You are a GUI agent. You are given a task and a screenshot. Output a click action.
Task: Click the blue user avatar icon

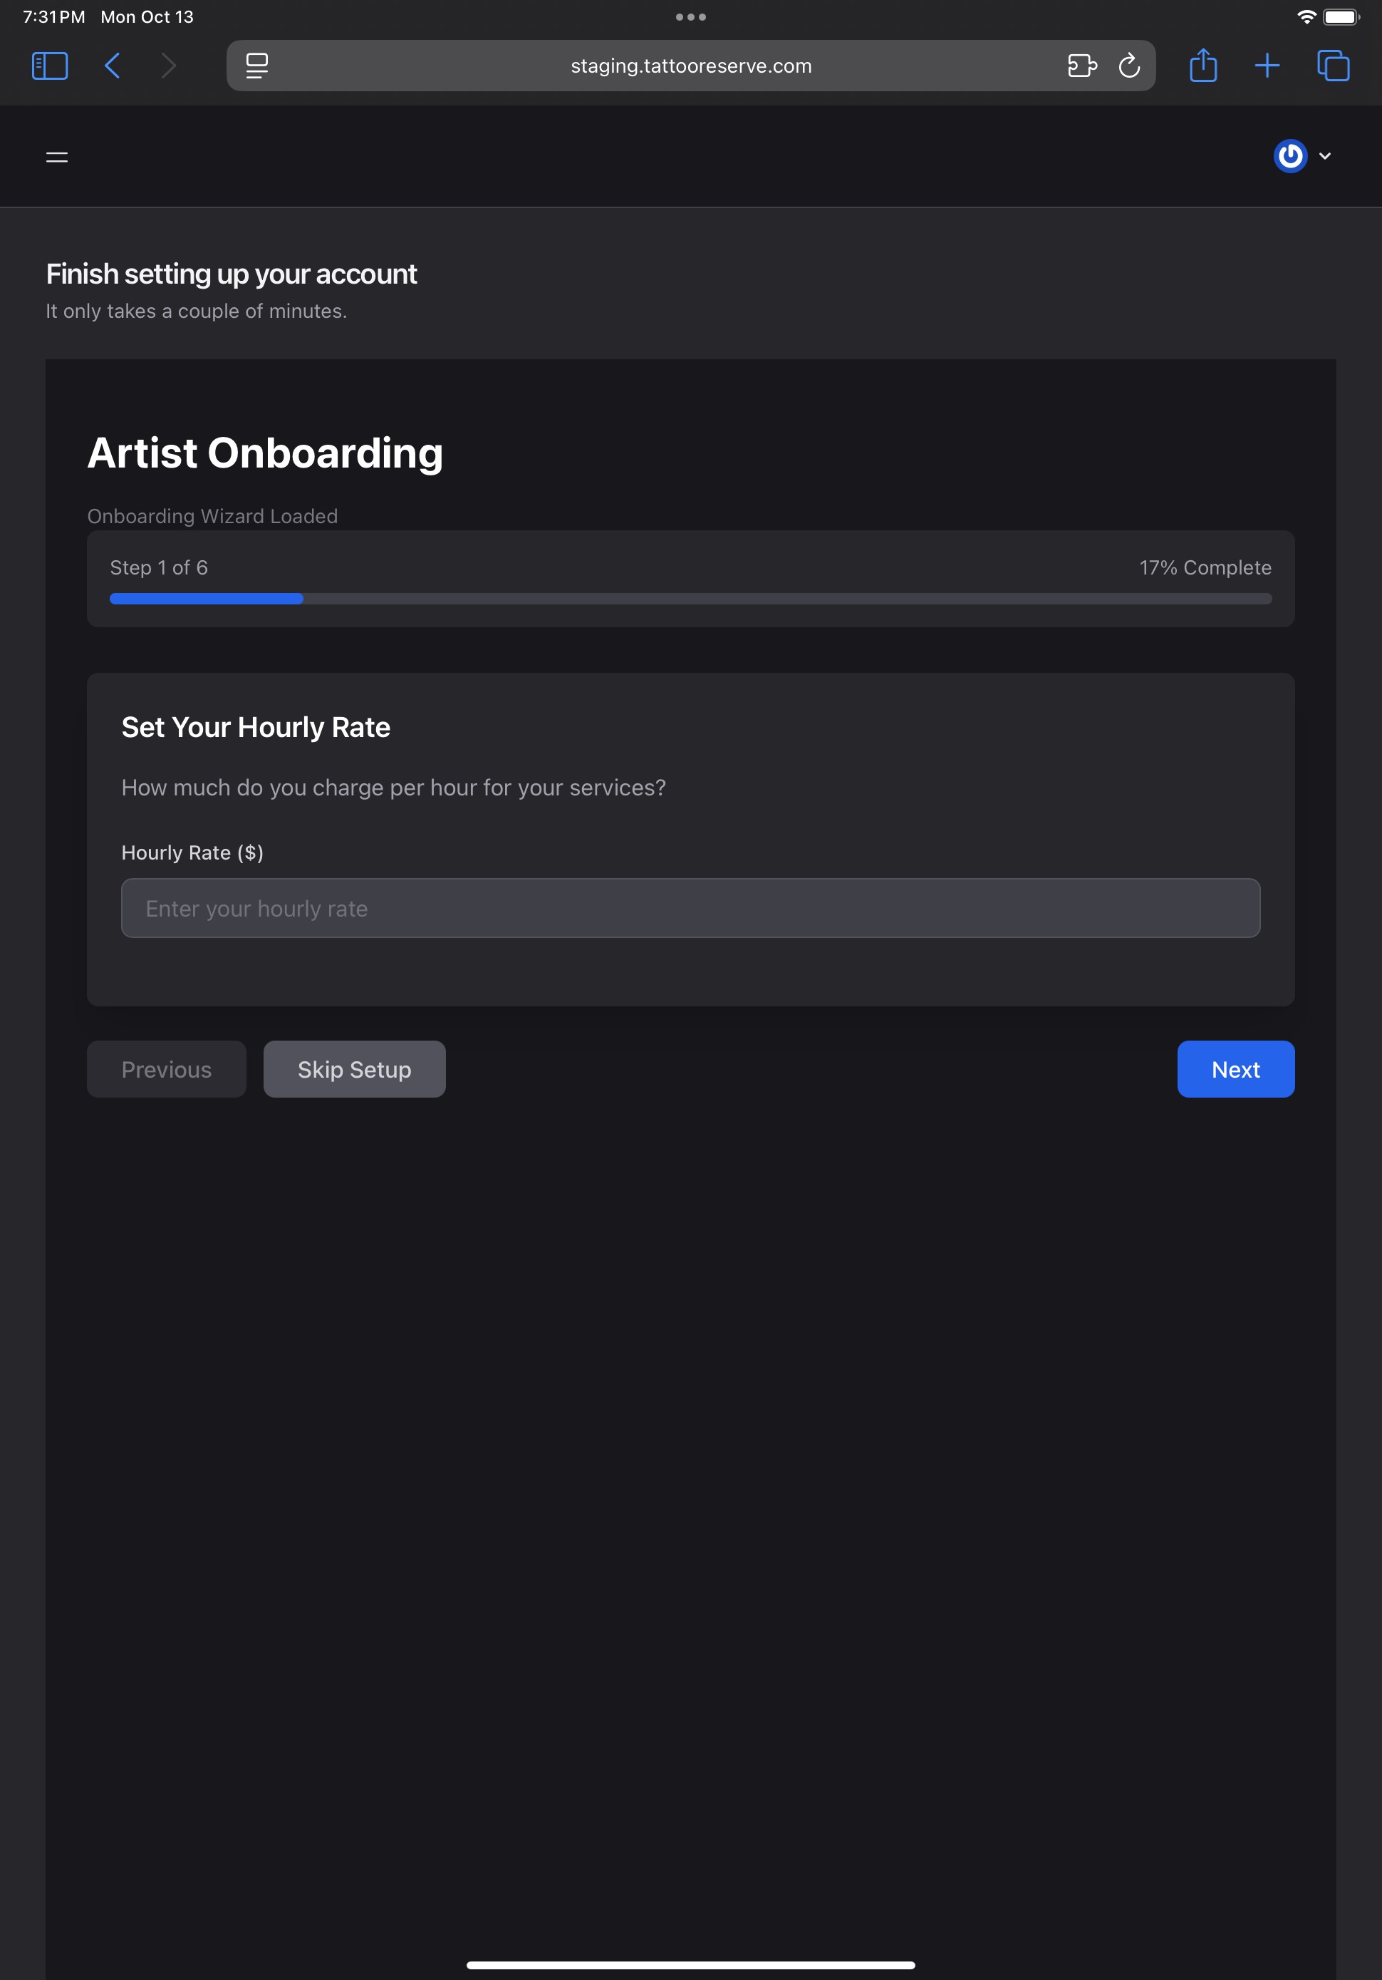tap(1290, 156)
